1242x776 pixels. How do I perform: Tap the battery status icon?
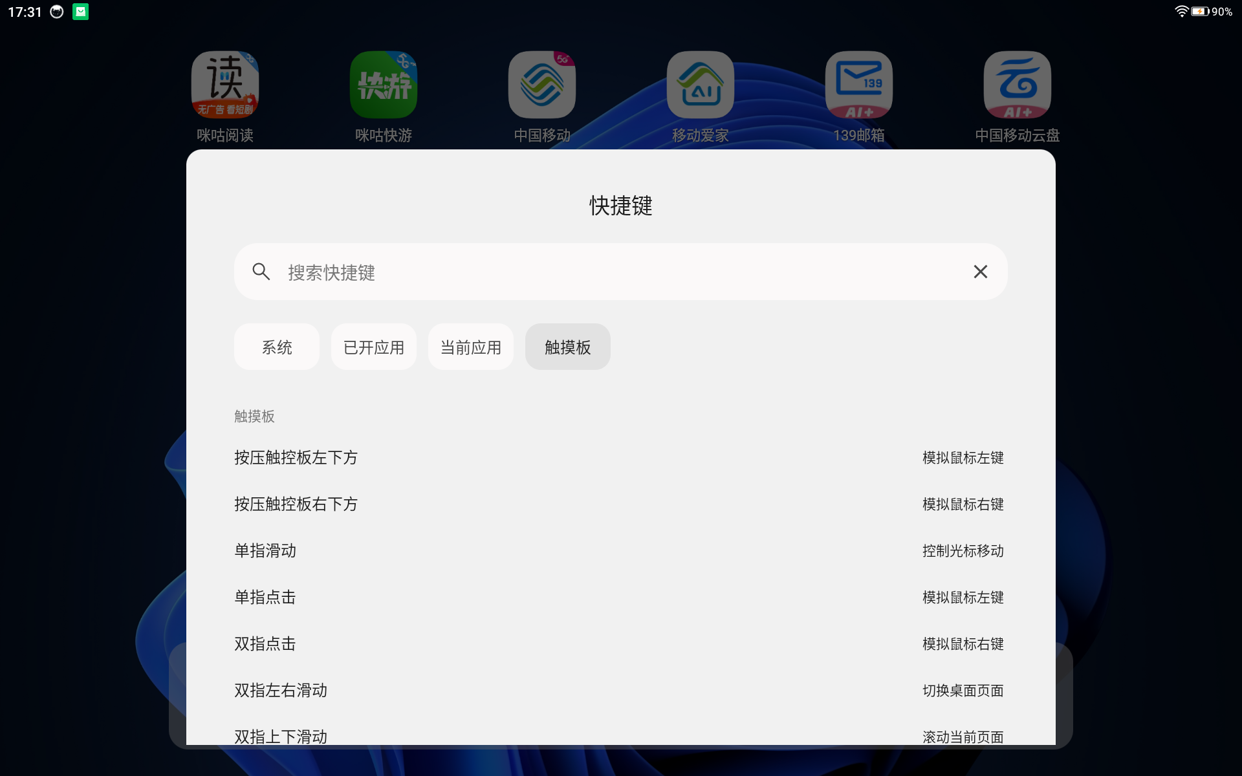click(1200, 12)
